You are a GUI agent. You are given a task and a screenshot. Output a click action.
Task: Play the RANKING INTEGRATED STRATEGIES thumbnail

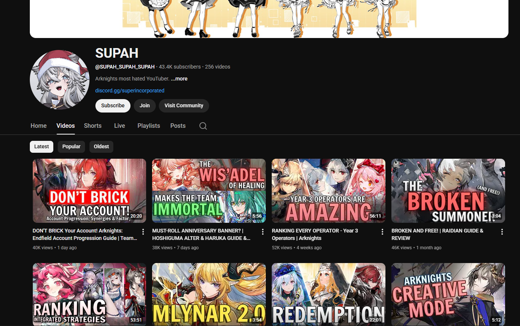[x=89, y=294]
